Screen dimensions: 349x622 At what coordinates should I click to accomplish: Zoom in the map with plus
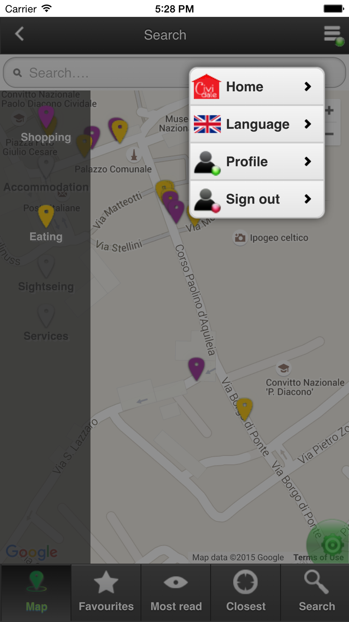tap(329, 111)
